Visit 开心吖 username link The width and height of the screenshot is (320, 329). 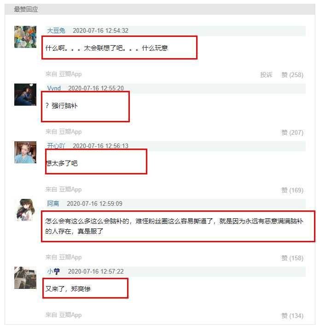point(56,146)
